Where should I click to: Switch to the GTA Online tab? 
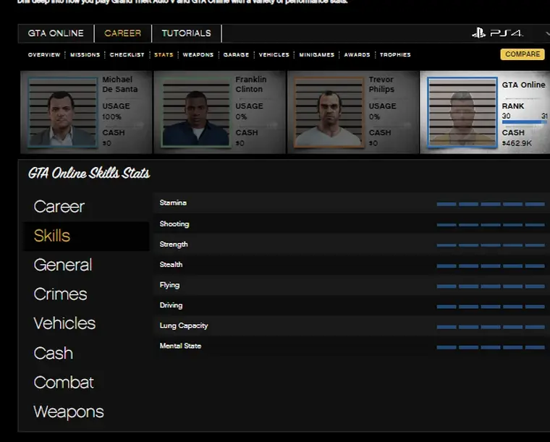[x=56, y=33]
